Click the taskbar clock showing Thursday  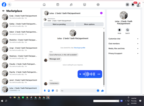[x=134, y=101]
